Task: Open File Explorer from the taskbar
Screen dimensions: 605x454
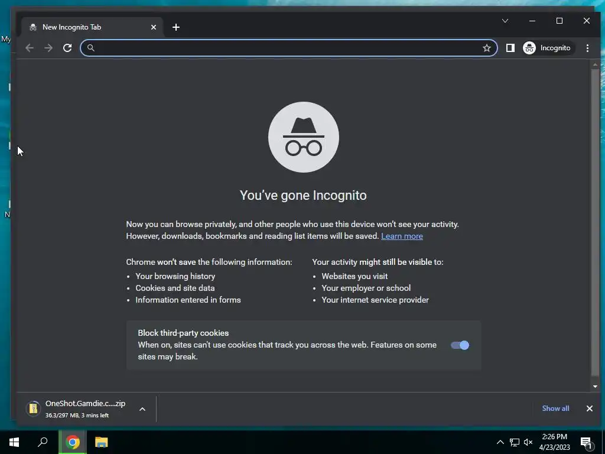Action: 102,442
